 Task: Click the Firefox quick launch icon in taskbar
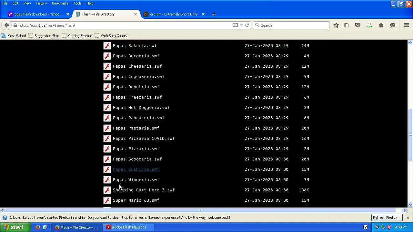pyautogui.click(x=38, y=227)
